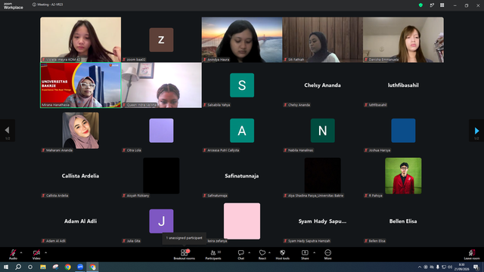
Task: Expand share options arrow next to Share
Action: 315,252
